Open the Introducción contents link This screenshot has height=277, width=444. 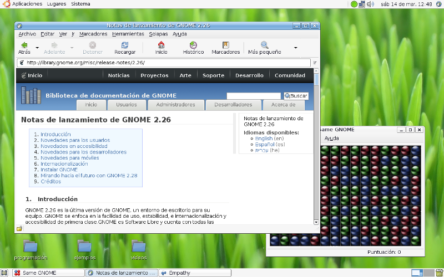56,135
